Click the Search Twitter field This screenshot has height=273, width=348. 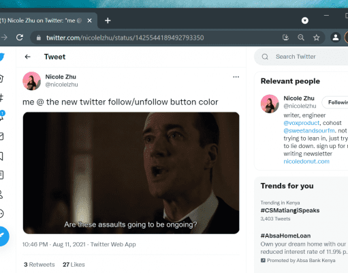pyautogui.click(x=301, y=57)
